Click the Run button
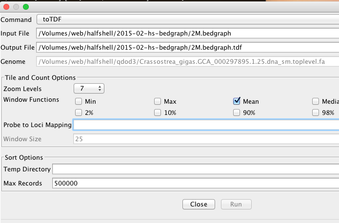The height and width of the screenshot is (223, 339). click(x=236, y=204)
